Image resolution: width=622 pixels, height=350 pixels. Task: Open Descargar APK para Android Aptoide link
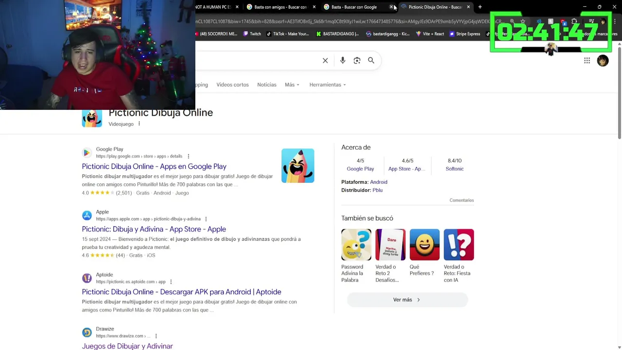click(181, 292)
